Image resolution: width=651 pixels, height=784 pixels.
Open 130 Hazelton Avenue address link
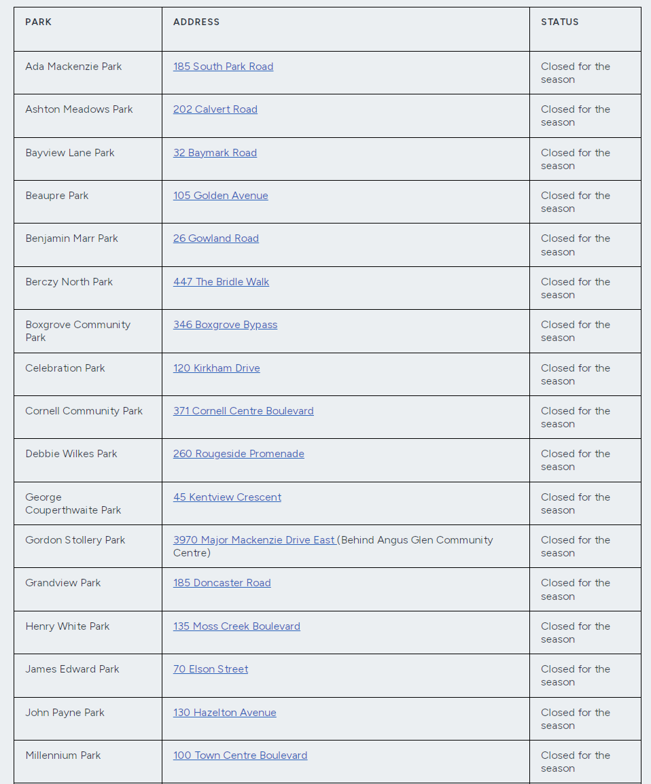(x=224, y=713)
